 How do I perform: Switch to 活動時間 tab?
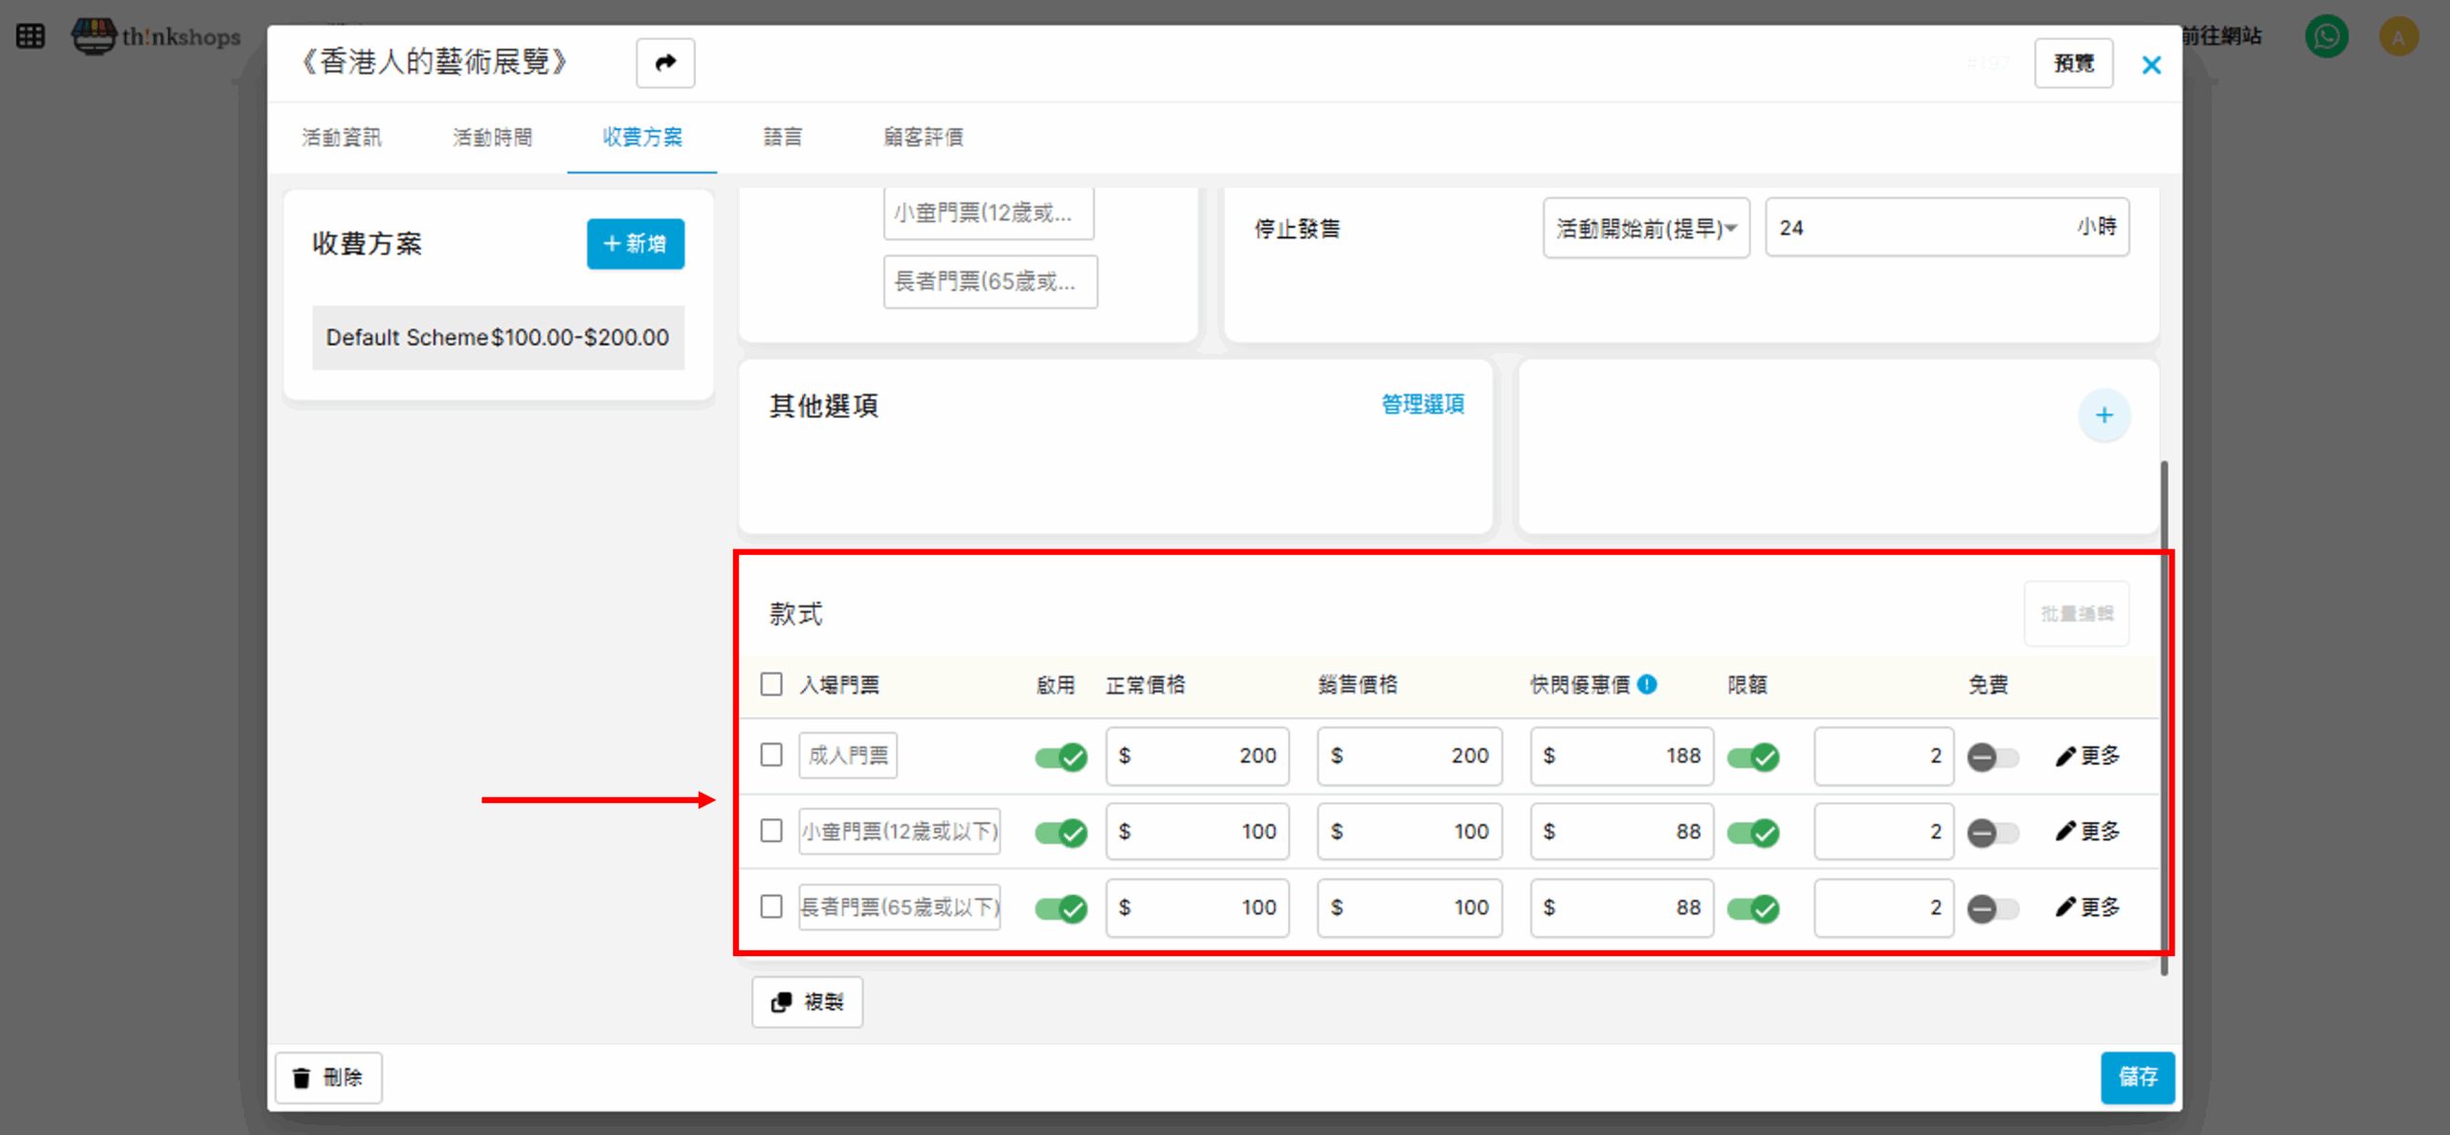click(x=492, y=138)
